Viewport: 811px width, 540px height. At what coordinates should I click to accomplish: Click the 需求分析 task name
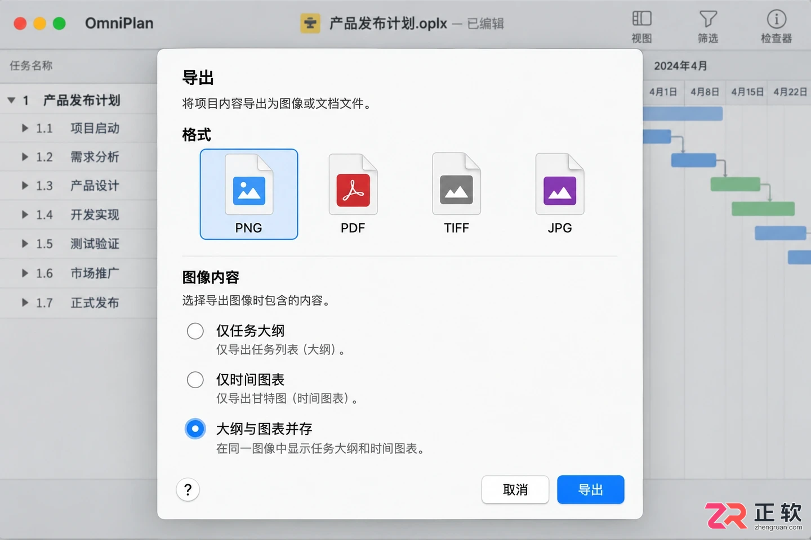[95, 157]
